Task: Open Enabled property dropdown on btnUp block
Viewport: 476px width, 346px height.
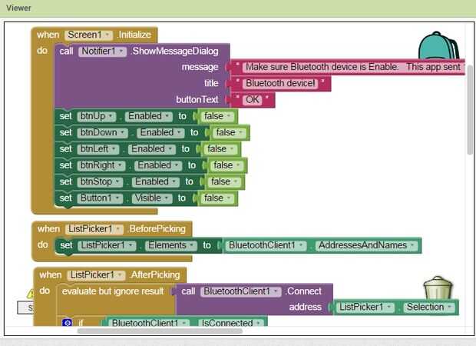Action: 149,116
